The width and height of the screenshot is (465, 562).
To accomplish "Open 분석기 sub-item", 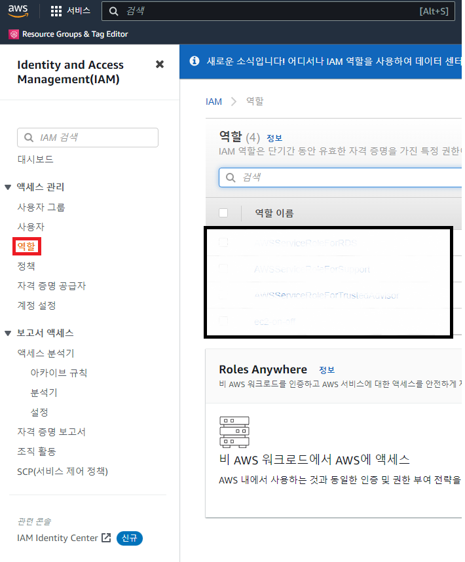I will [44, 392].
